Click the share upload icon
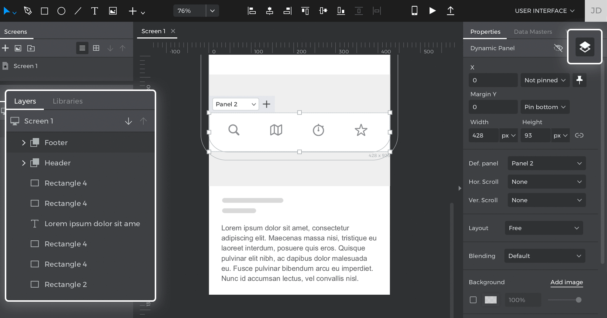This screenshot has height=318, width=607. (450, 11)
